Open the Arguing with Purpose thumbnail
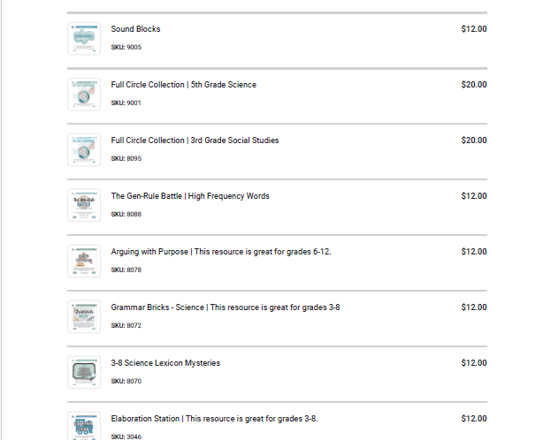Screen dimensions: 551x440 click(84, 261)
